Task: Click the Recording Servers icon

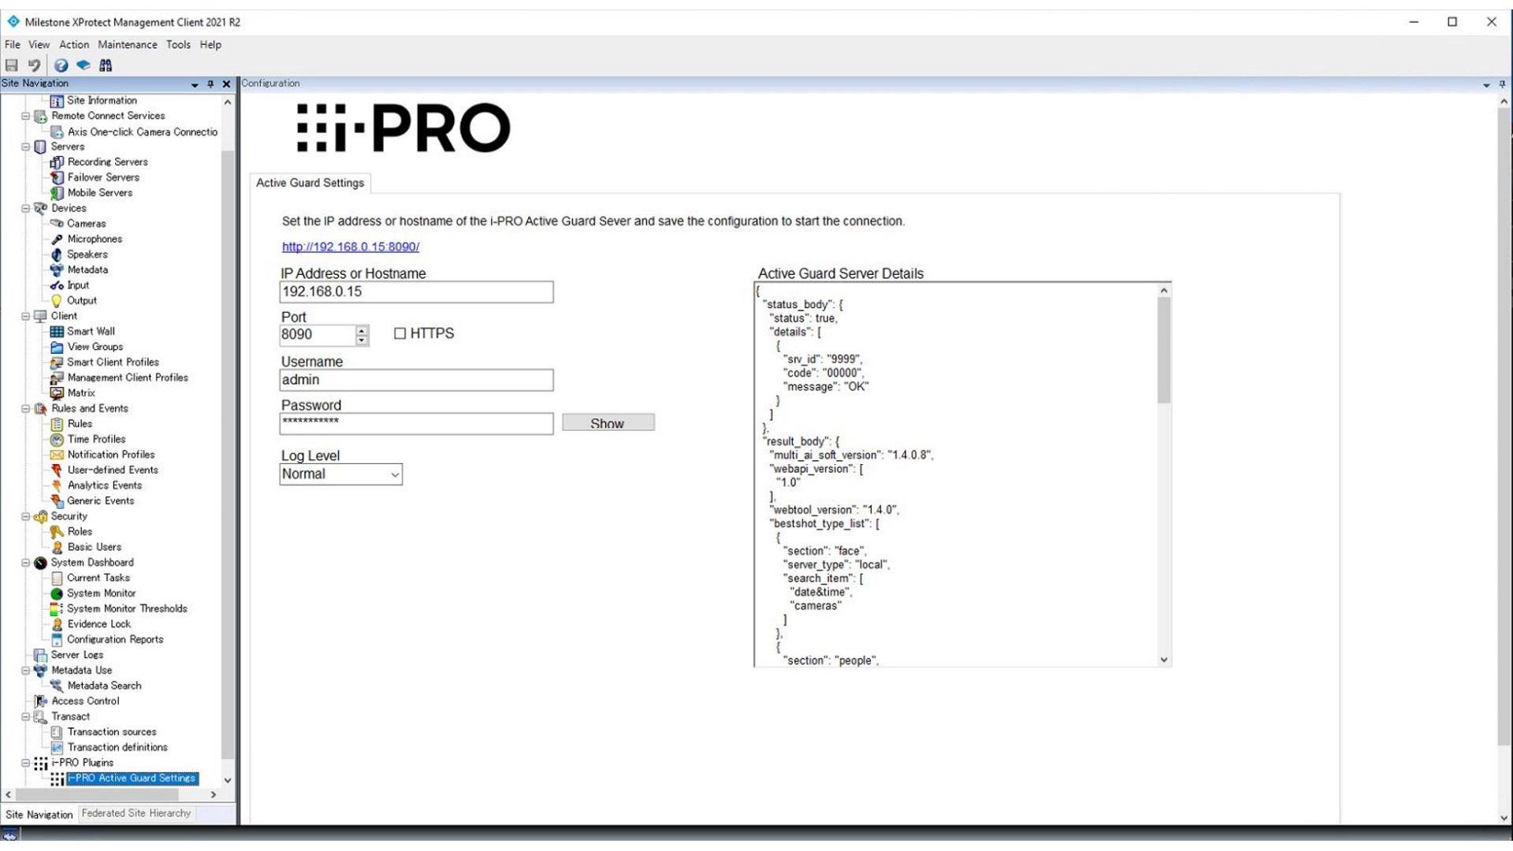Action: (58, 161)
